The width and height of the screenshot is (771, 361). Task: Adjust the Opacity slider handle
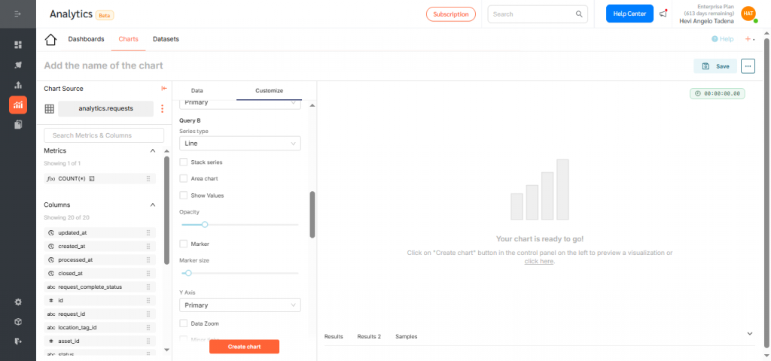coord(205,224)
